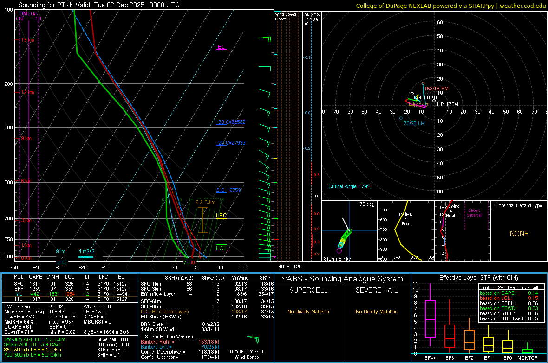Click the Bunkers Left storm motion entry
The height and width of the screenshot is (363, 548).
180,347
